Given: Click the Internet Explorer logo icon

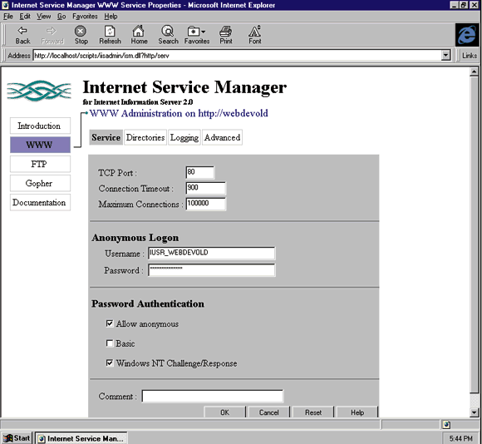Looking at the screenshot, I should coord(467,35).
